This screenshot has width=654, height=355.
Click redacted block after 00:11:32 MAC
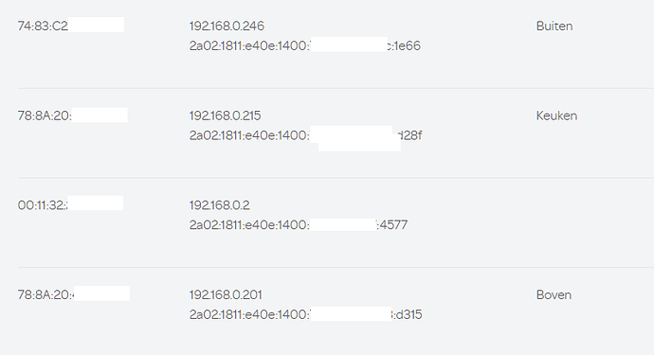[x=96, y=203]
